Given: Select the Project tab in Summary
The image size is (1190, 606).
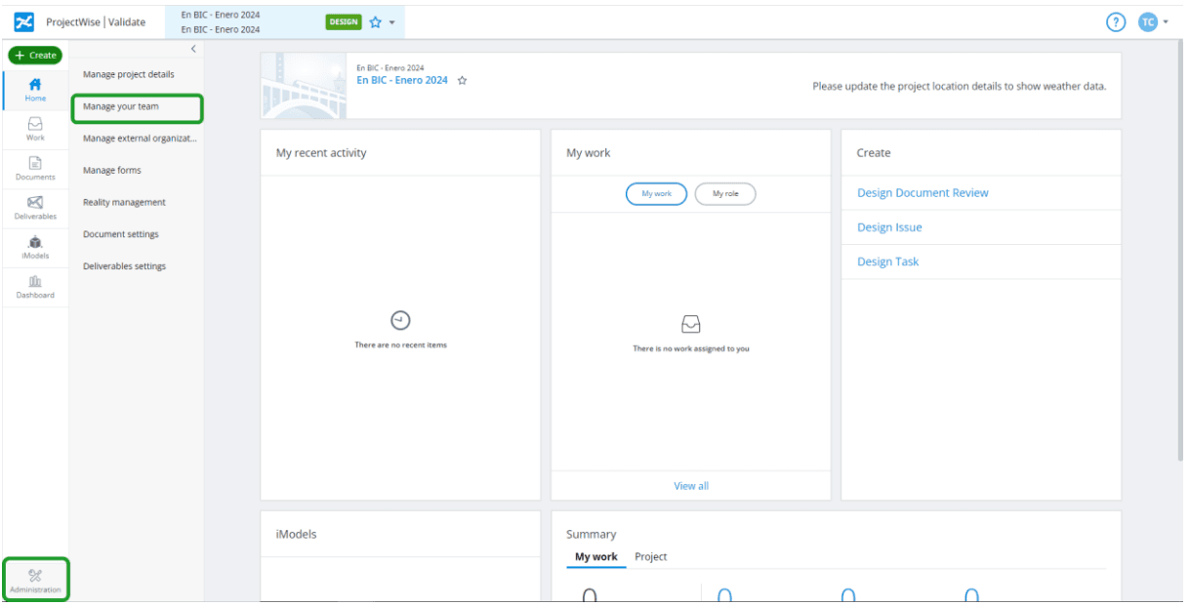Looking at the screenshot, I should click(651, 556).
